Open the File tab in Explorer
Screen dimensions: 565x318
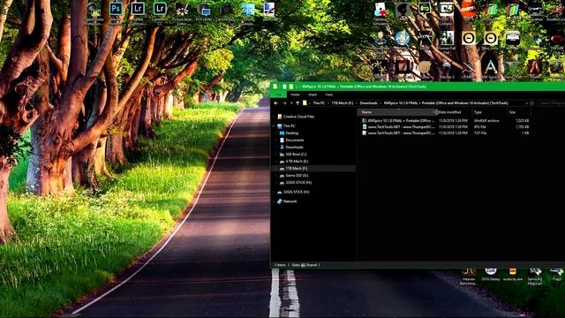(x=279, y=95)
